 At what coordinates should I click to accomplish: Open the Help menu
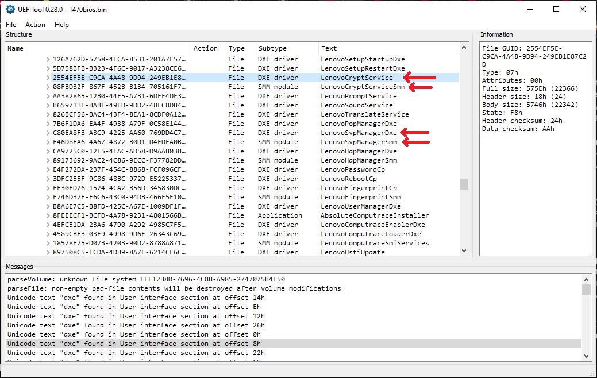click(x=61, y=25)
